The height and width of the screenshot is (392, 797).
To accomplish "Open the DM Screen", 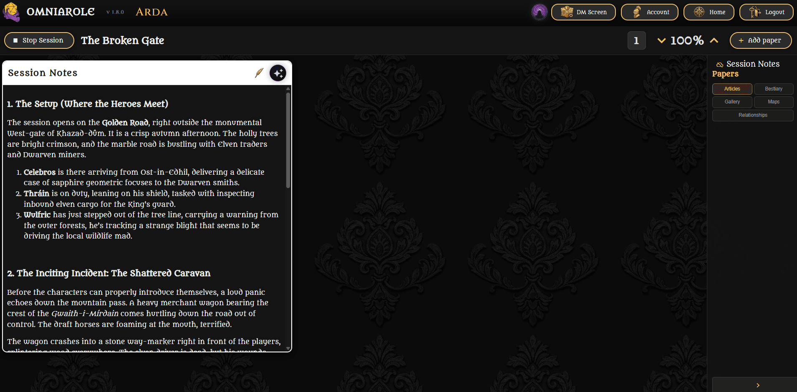I will 583,12.
